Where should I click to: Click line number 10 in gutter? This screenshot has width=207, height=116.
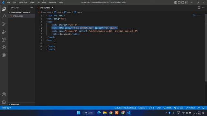41,43
